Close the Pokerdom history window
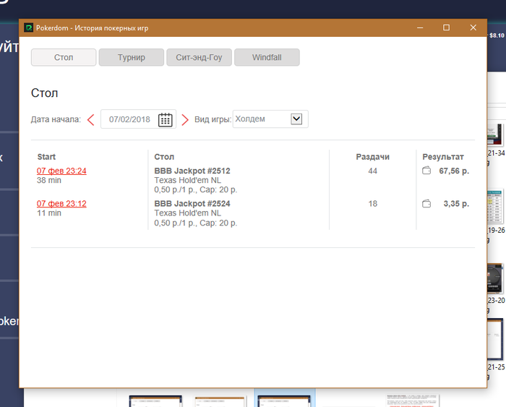Image resolution: width=506 pixels, height=407 pixels. pos(473,27)
